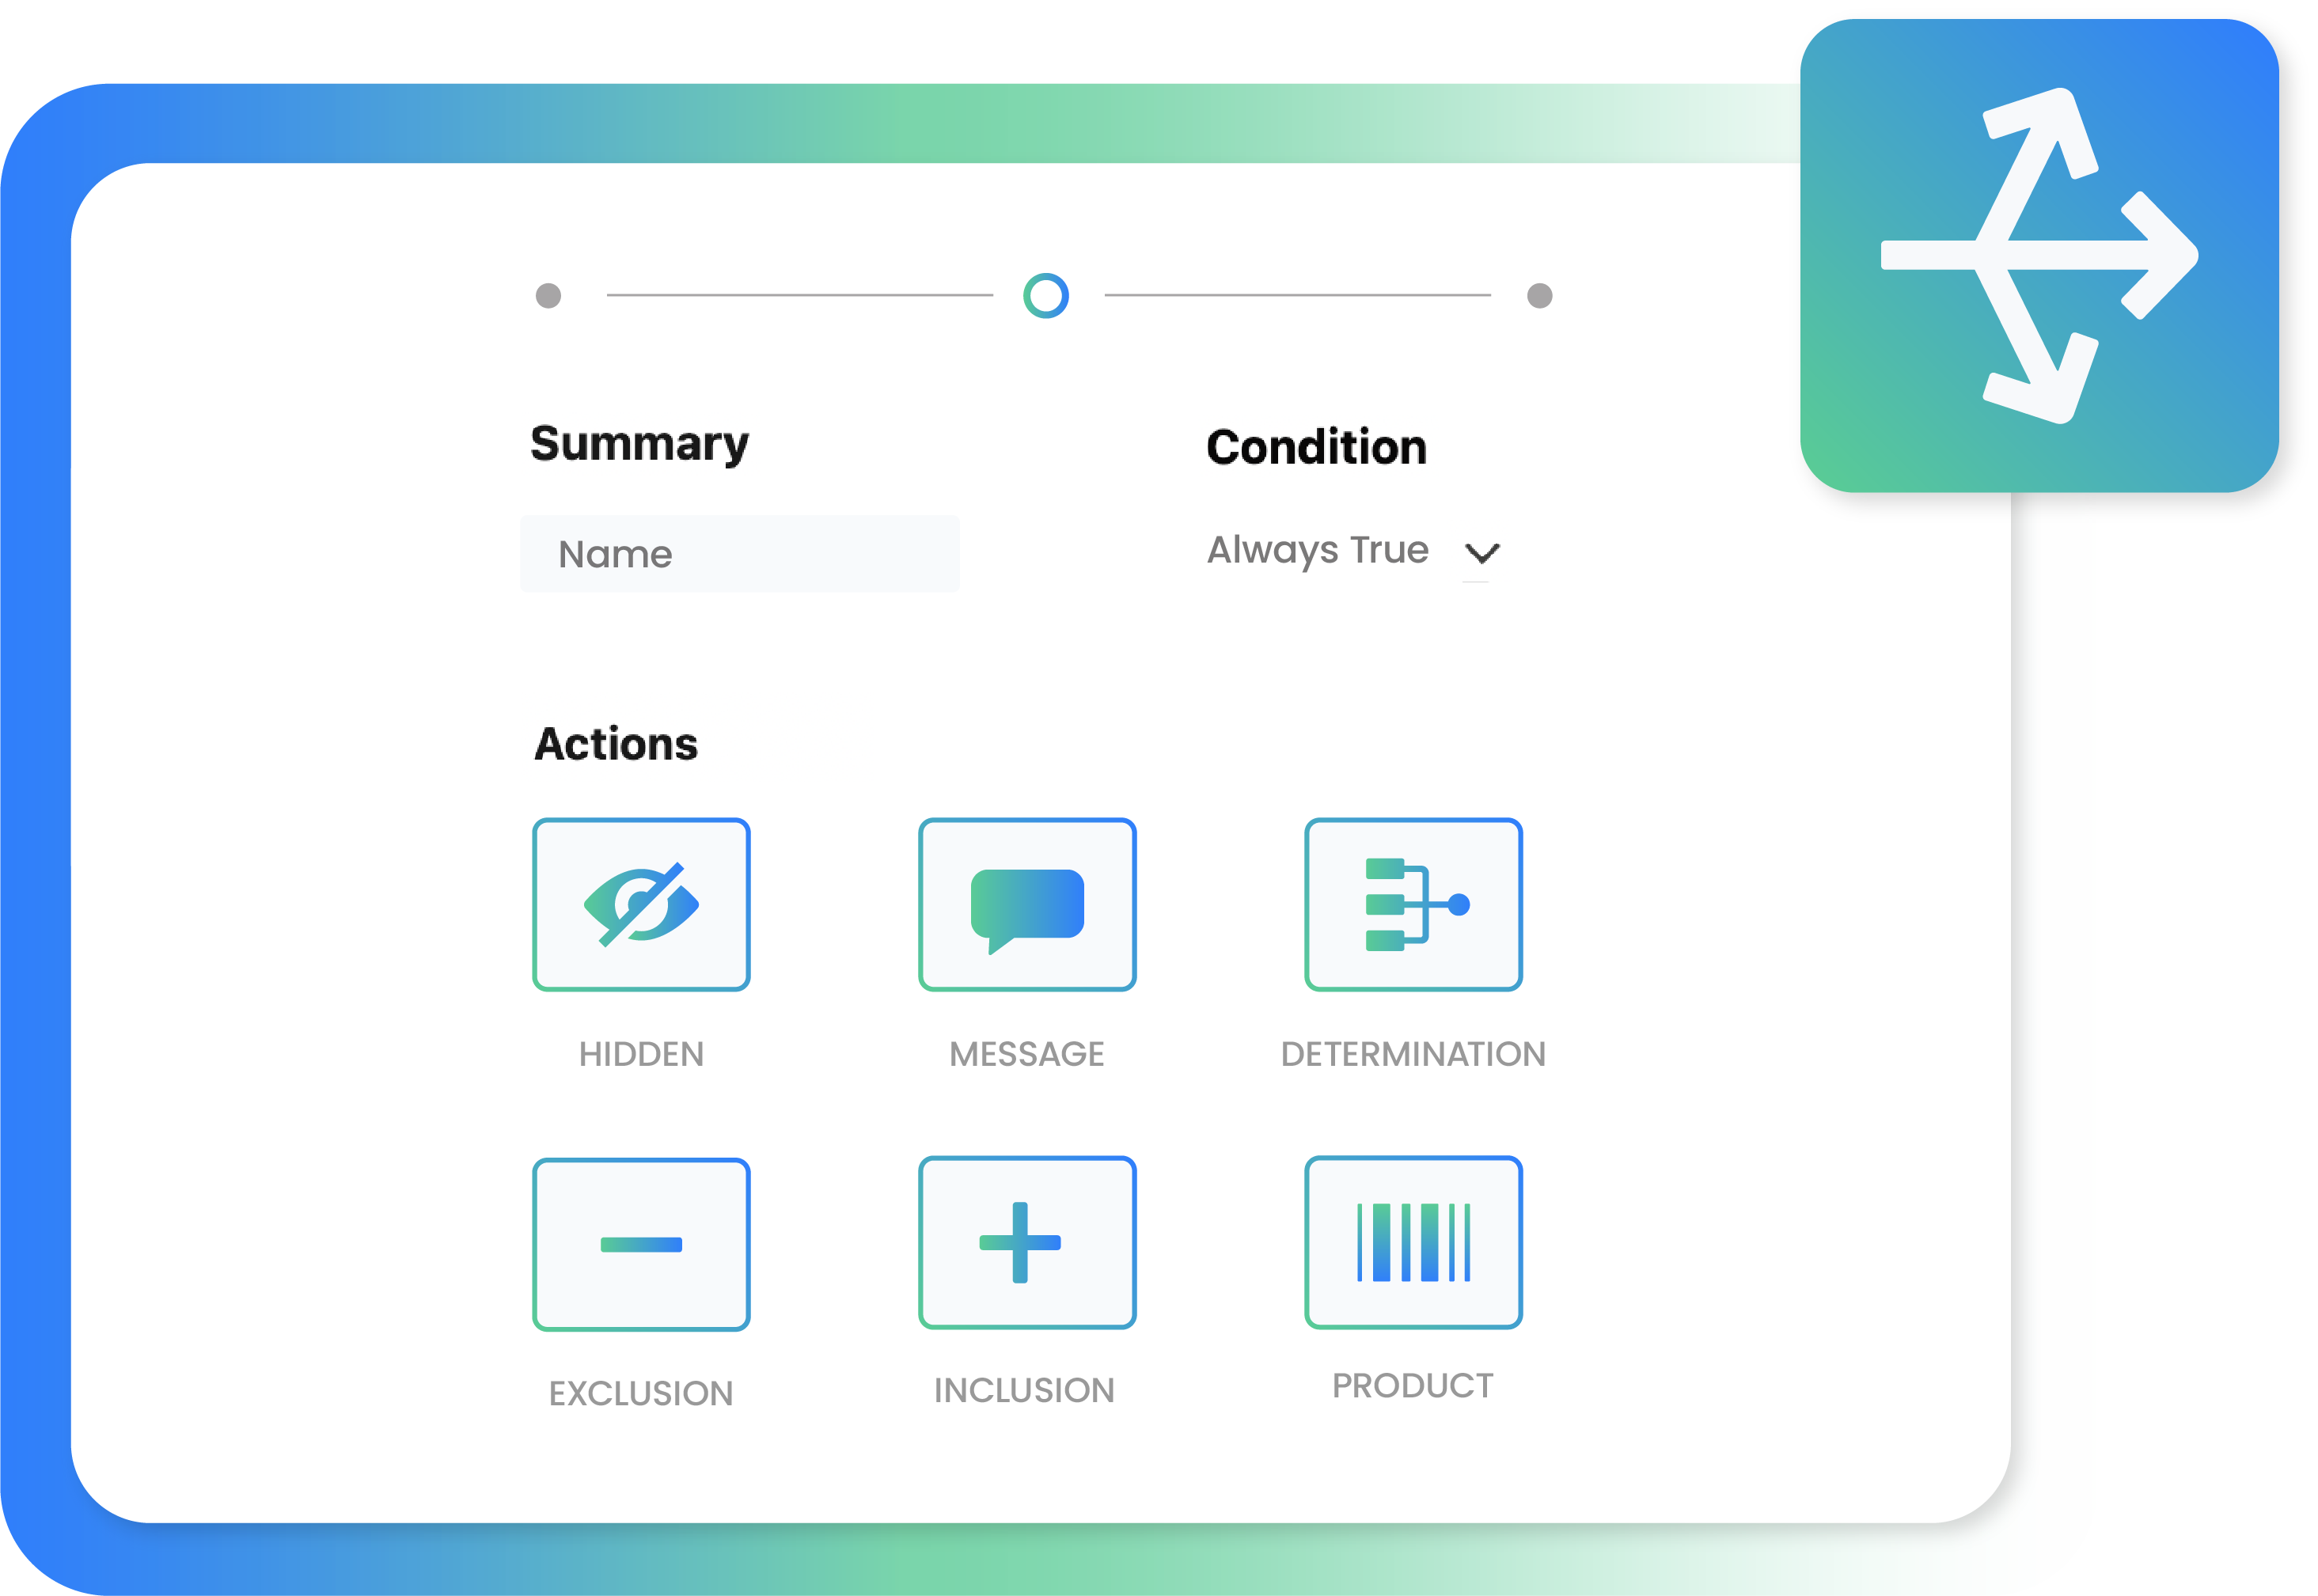Select the Product barcode action icon

click(1412, 1245)
